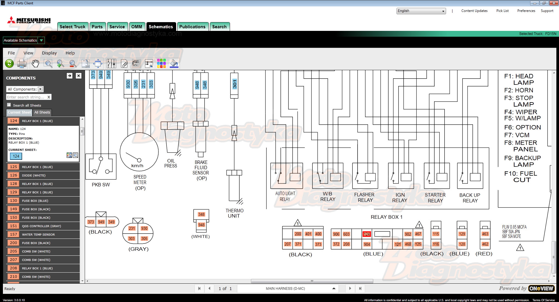Open the Publications tab
This screenshot has height=302, width=559.
pos(192,27)
